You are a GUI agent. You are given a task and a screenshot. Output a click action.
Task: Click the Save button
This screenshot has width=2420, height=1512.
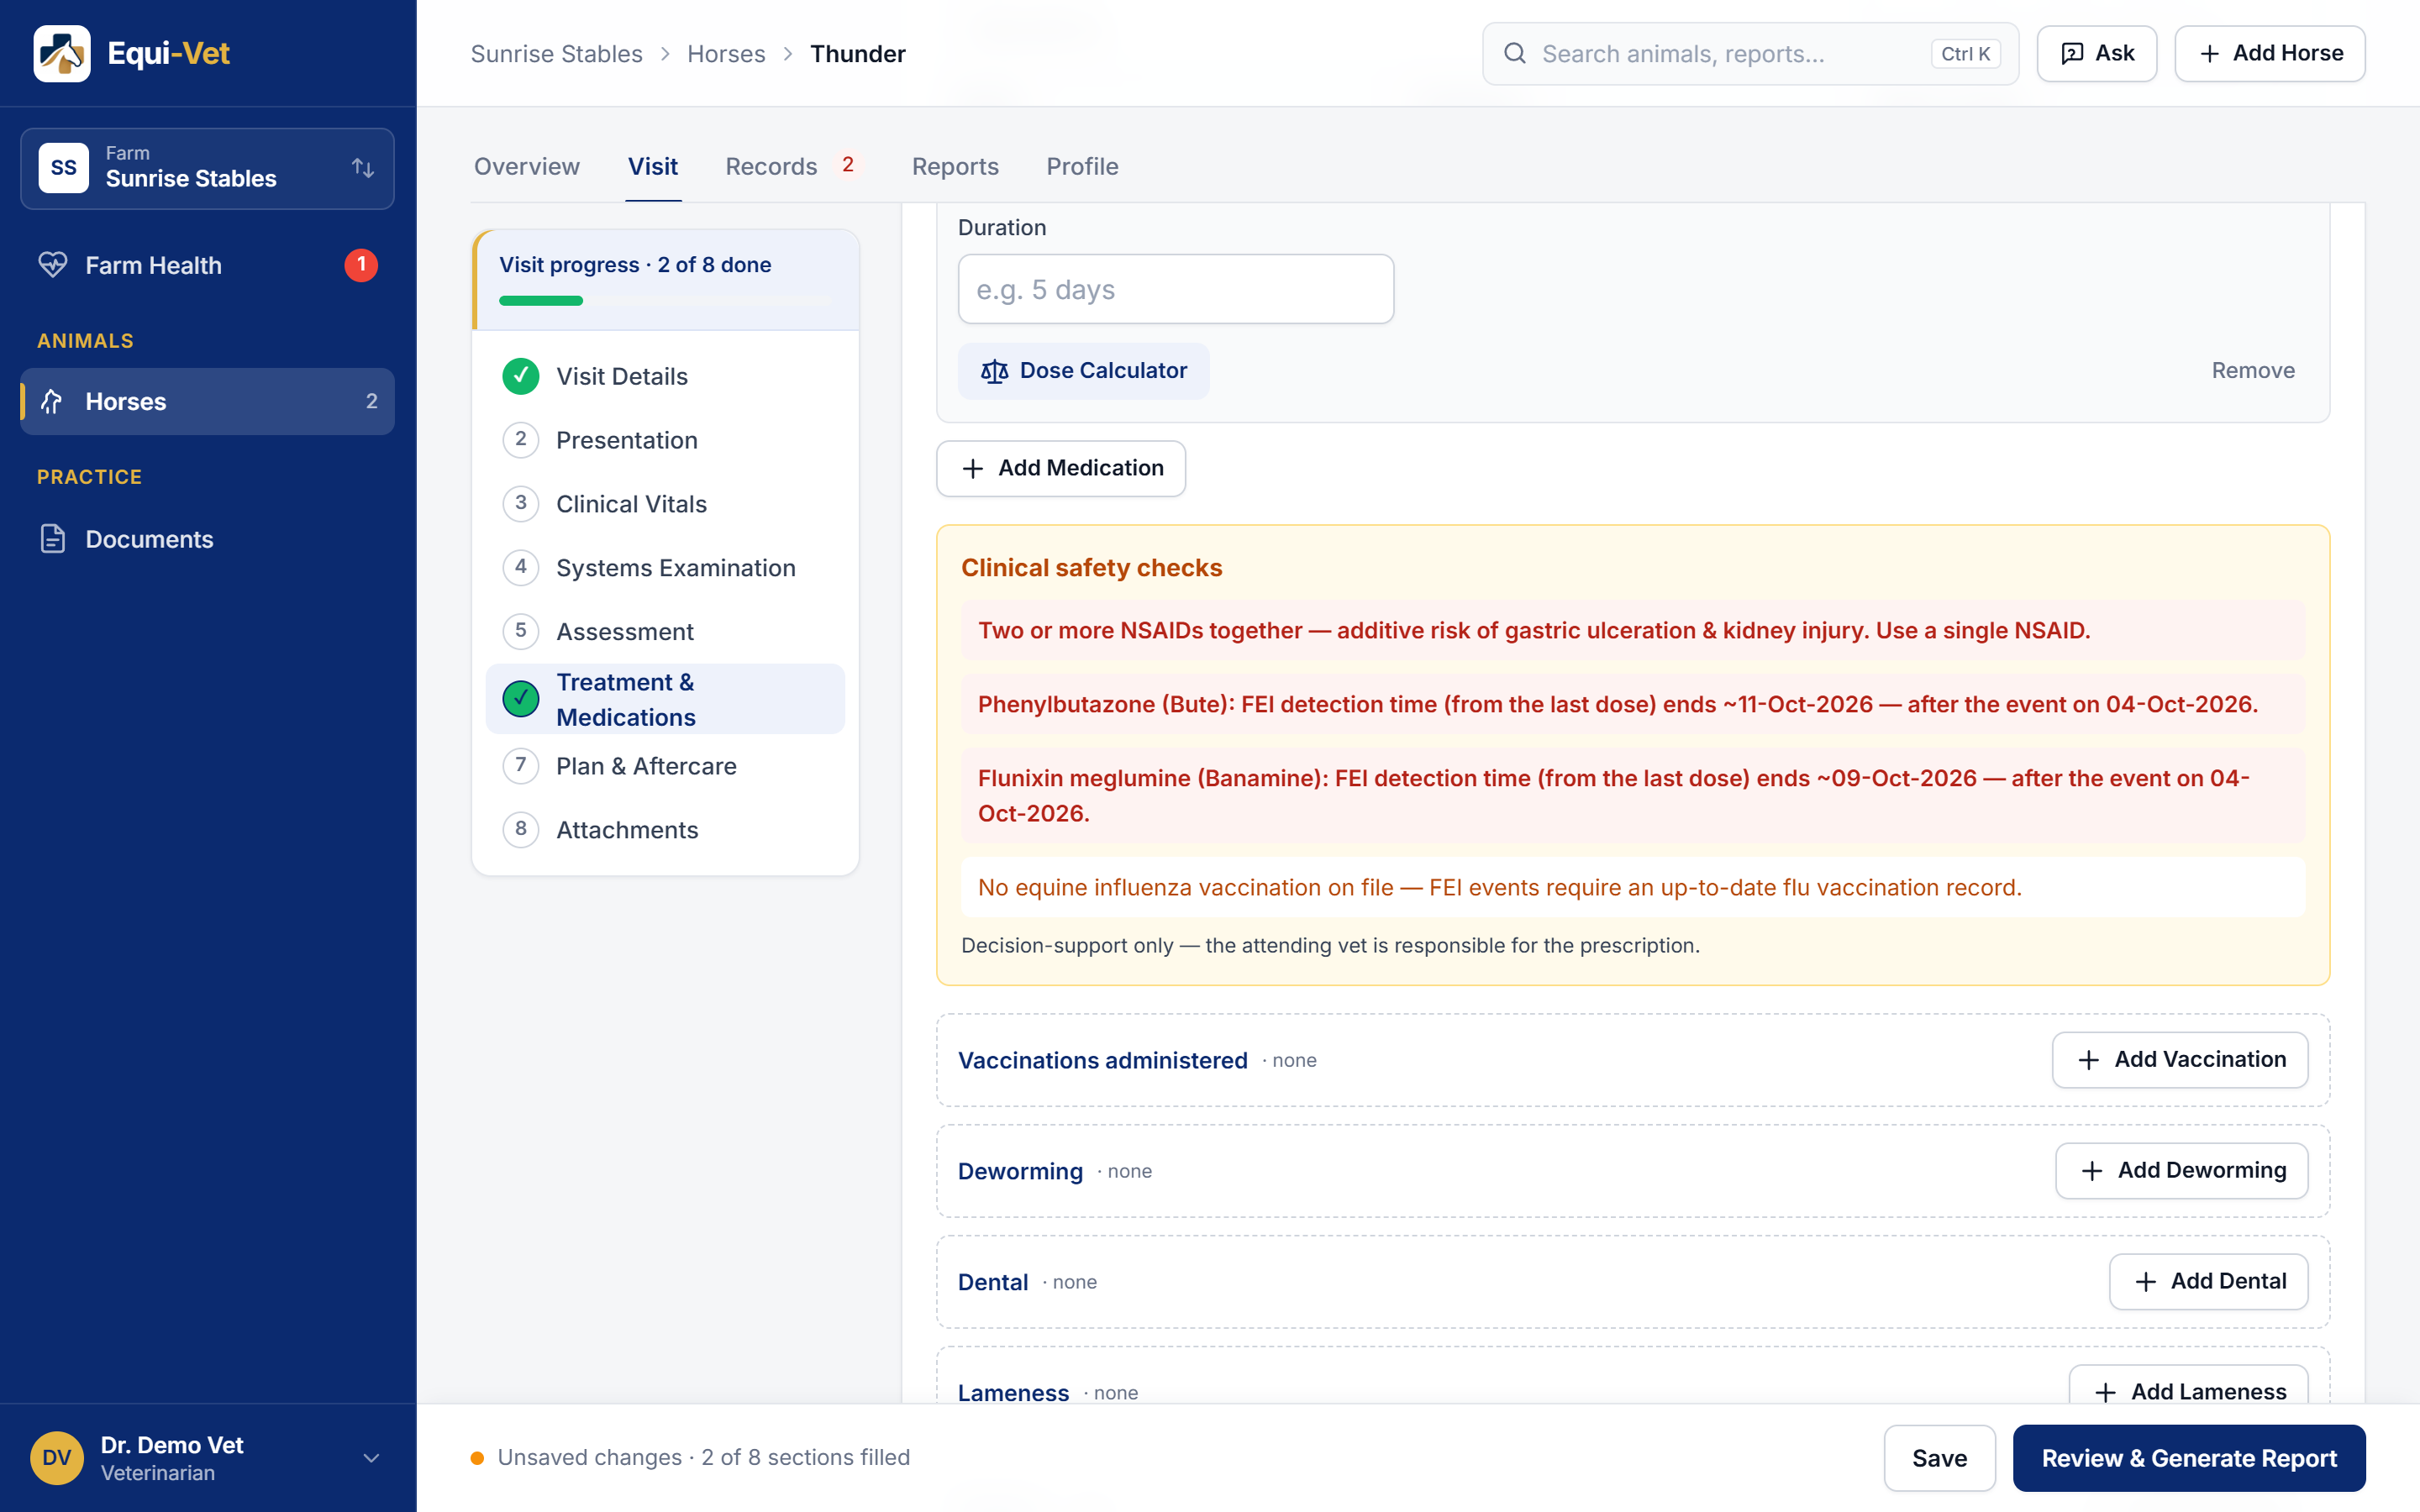1939,1458
